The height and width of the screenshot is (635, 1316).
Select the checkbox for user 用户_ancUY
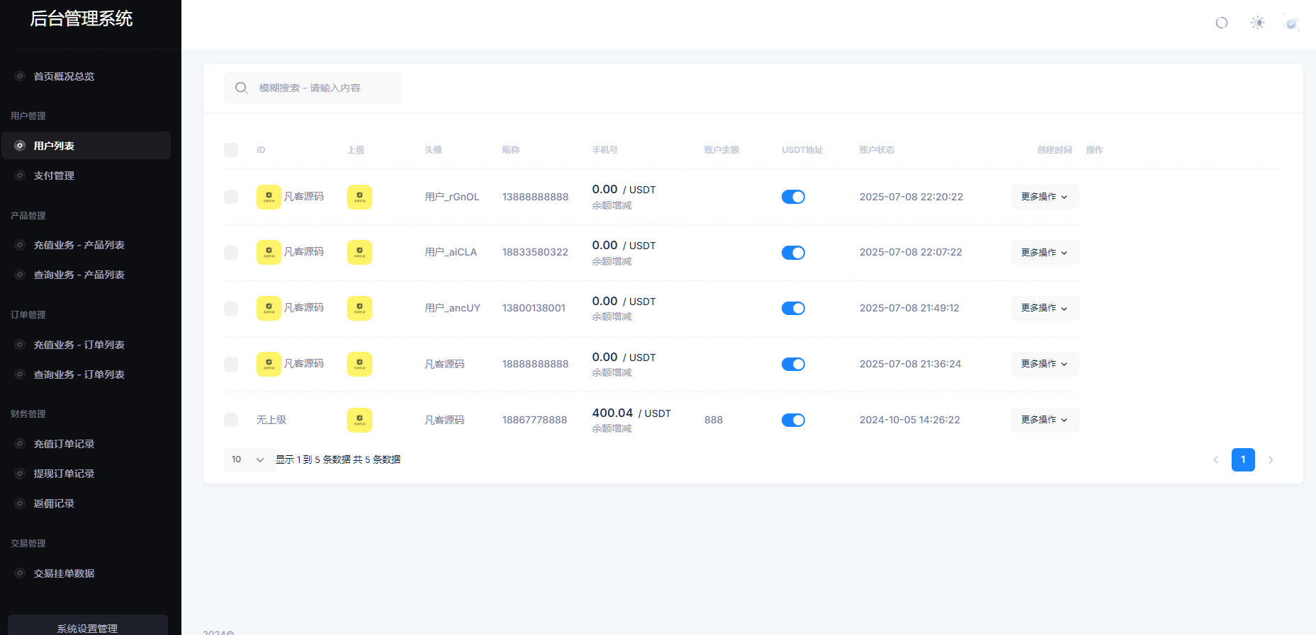pos(231,309)
